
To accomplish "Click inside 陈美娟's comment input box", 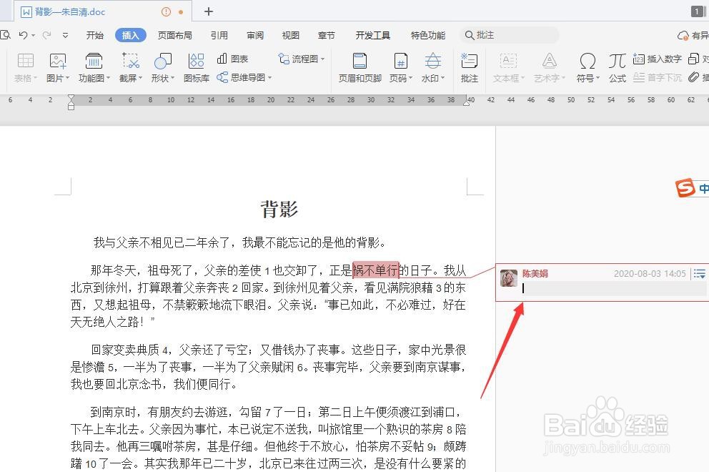I will pyautogui.click(x=611, y=288).
